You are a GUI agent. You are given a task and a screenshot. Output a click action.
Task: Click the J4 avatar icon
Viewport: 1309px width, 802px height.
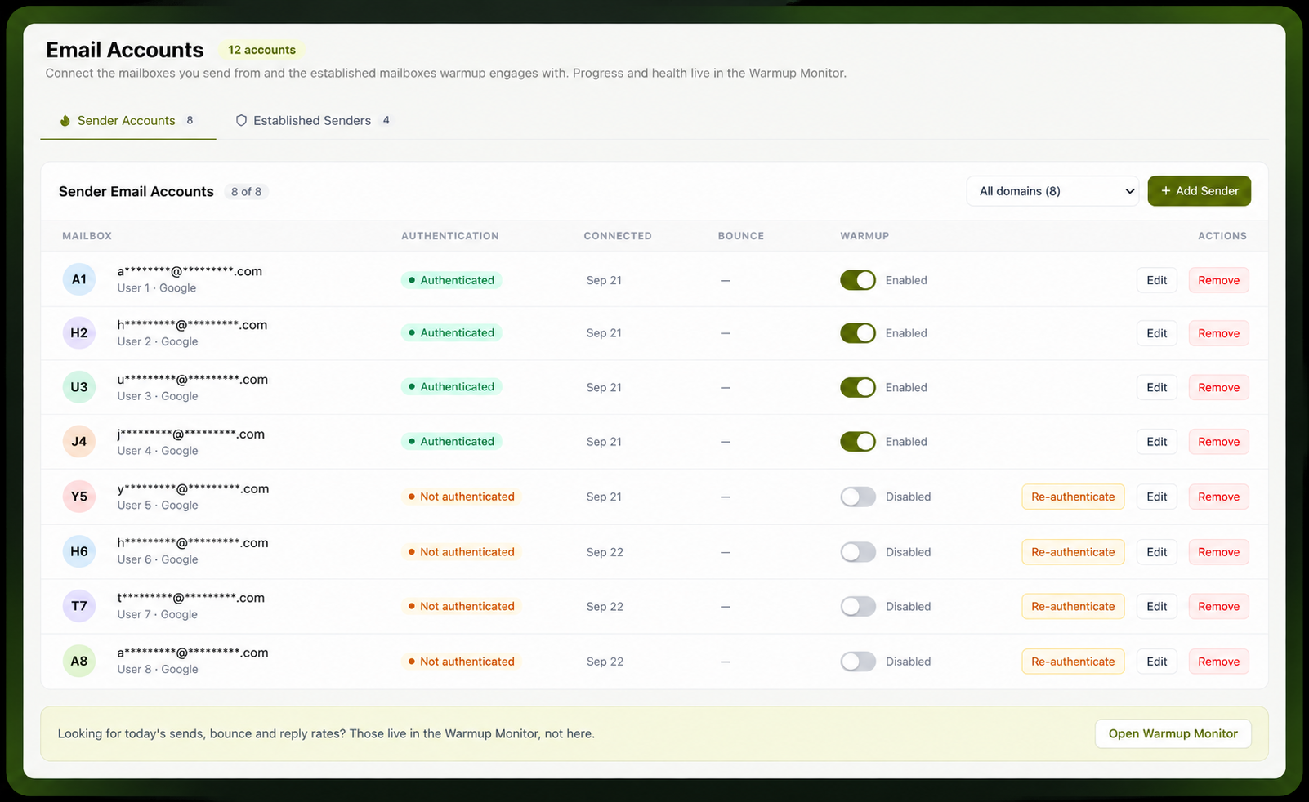79,442
